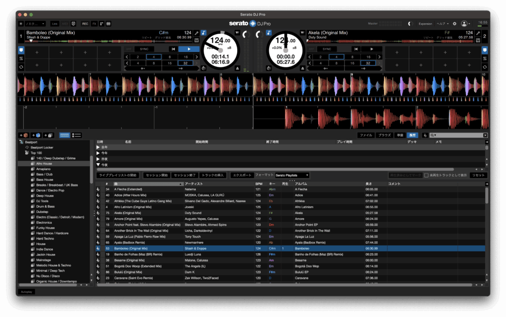Click the Expansion button
The height and width of the screenshot is (317, 506).
[x=425, y=24]
